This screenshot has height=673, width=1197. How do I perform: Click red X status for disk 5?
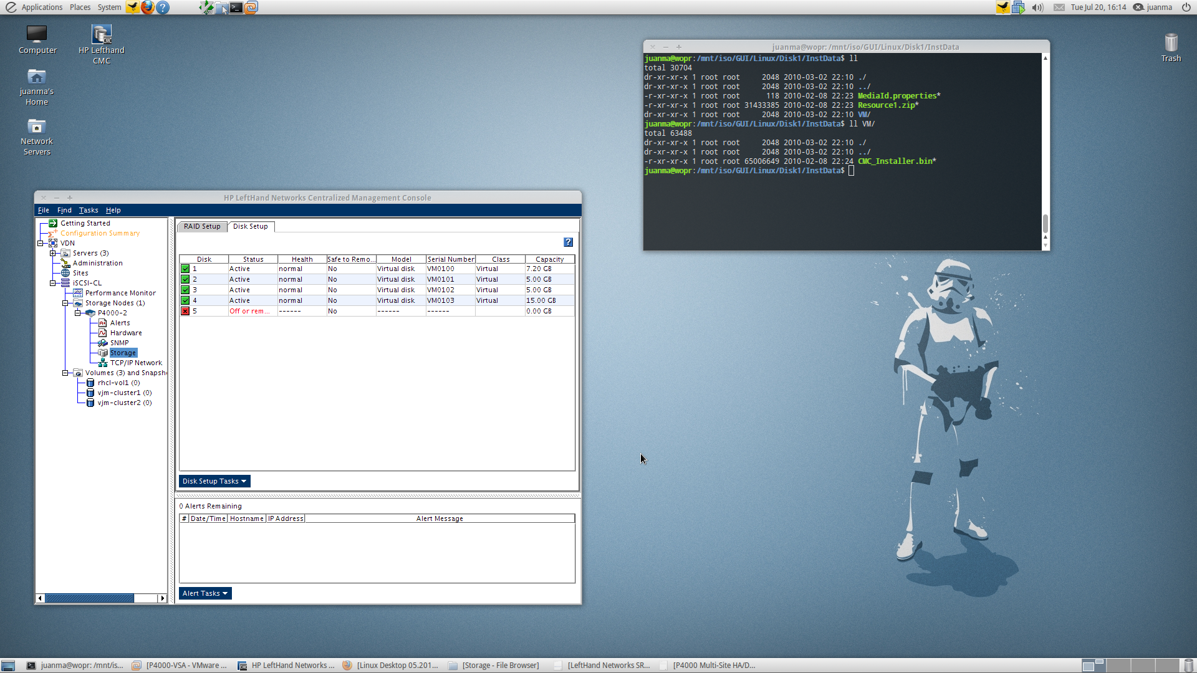pos(185,311)
